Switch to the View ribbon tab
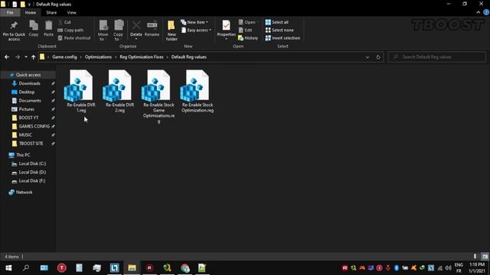 71,12
